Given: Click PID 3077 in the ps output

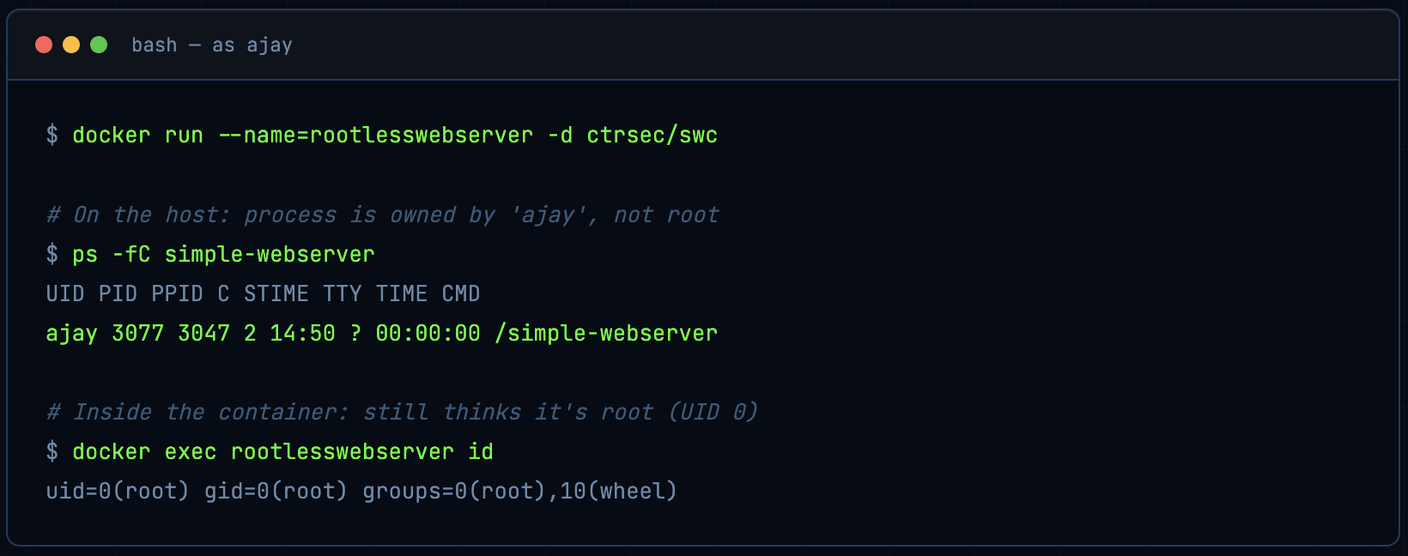Looking at the screenshot, I should 137,333.
